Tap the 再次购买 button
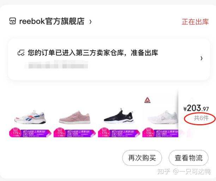This screenshot has height=181, width=216. point(142,158)
